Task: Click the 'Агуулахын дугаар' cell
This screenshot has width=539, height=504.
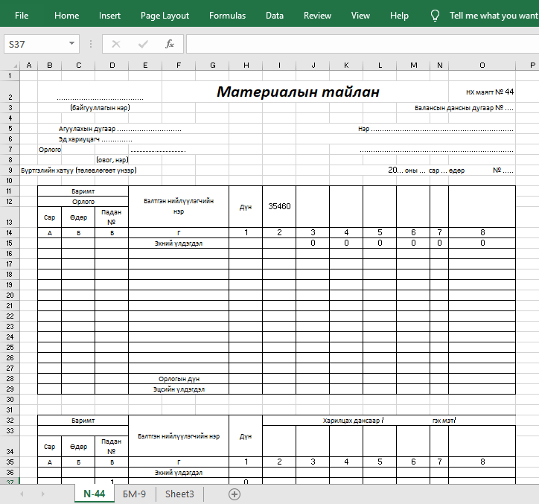Action: click(x=120, y=129)
